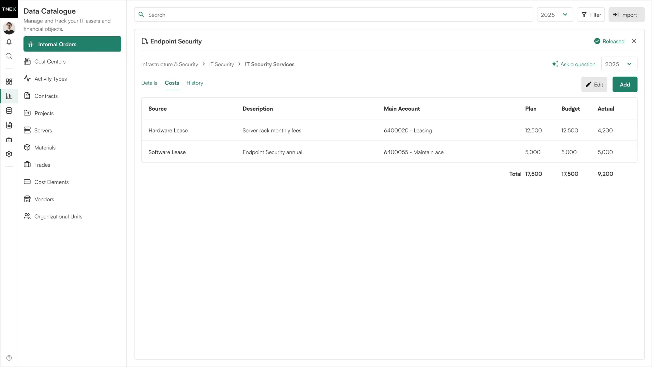Select the Hardware Lease row
Screen dimensions: 652x367
389,130
